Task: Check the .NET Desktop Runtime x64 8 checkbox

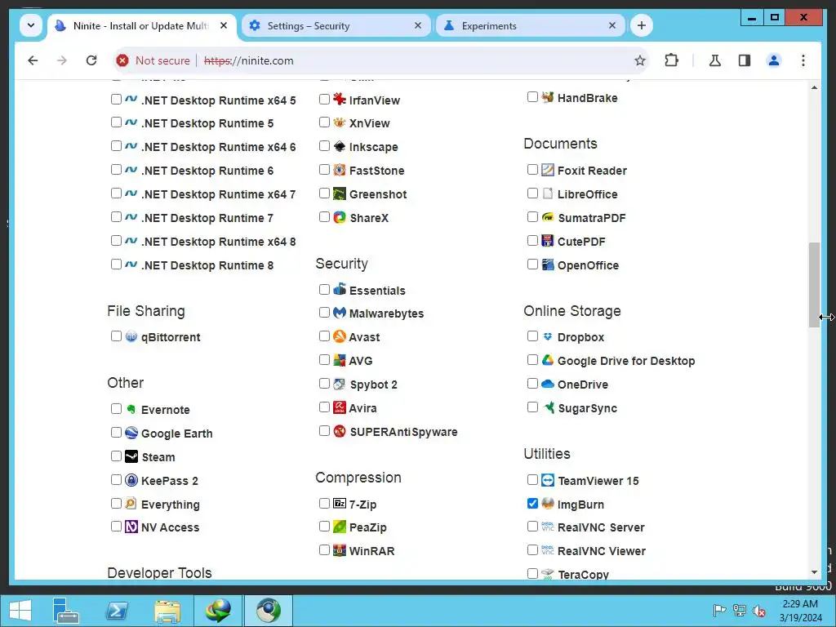Action: click(x=116, y=241)
